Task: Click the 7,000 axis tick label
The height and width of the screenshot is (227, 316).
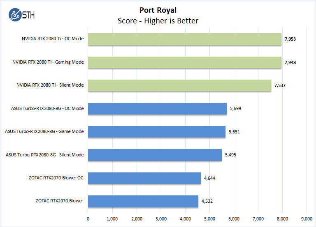Action: pyautogui.click(x=258, y=219)
